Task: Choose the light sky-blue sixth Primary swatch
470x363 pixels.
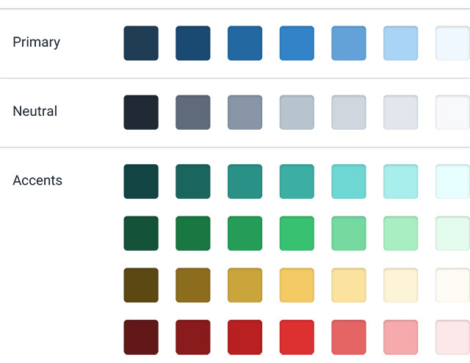Action: click(400, 43)
